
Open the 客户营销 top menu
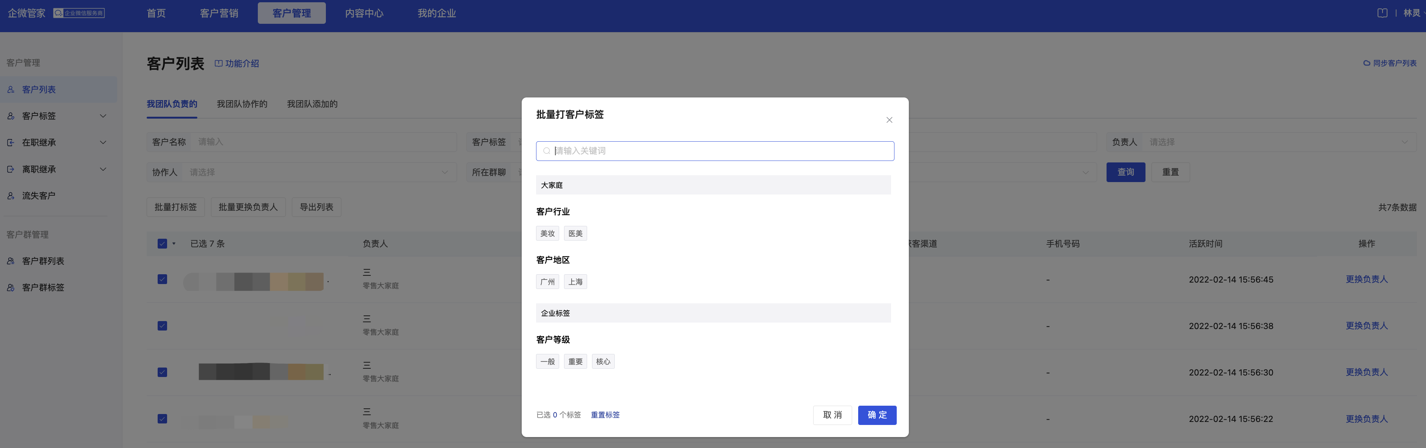click(219, 13)
